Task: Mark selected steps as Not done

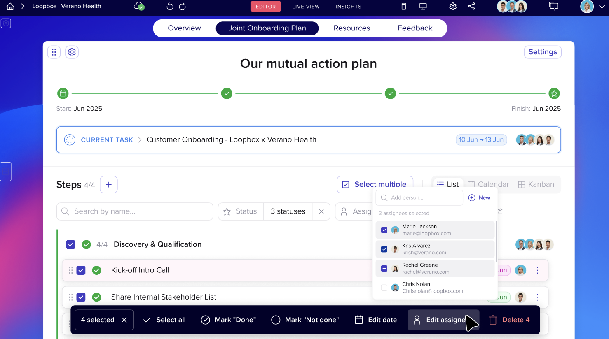Action: click(305, 320)
